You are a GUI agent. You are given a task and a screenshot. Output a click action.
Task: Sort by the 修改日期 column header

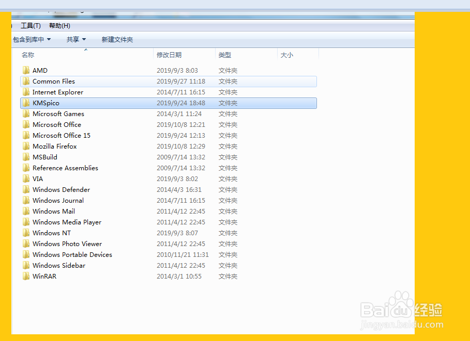tap(169, 55)
